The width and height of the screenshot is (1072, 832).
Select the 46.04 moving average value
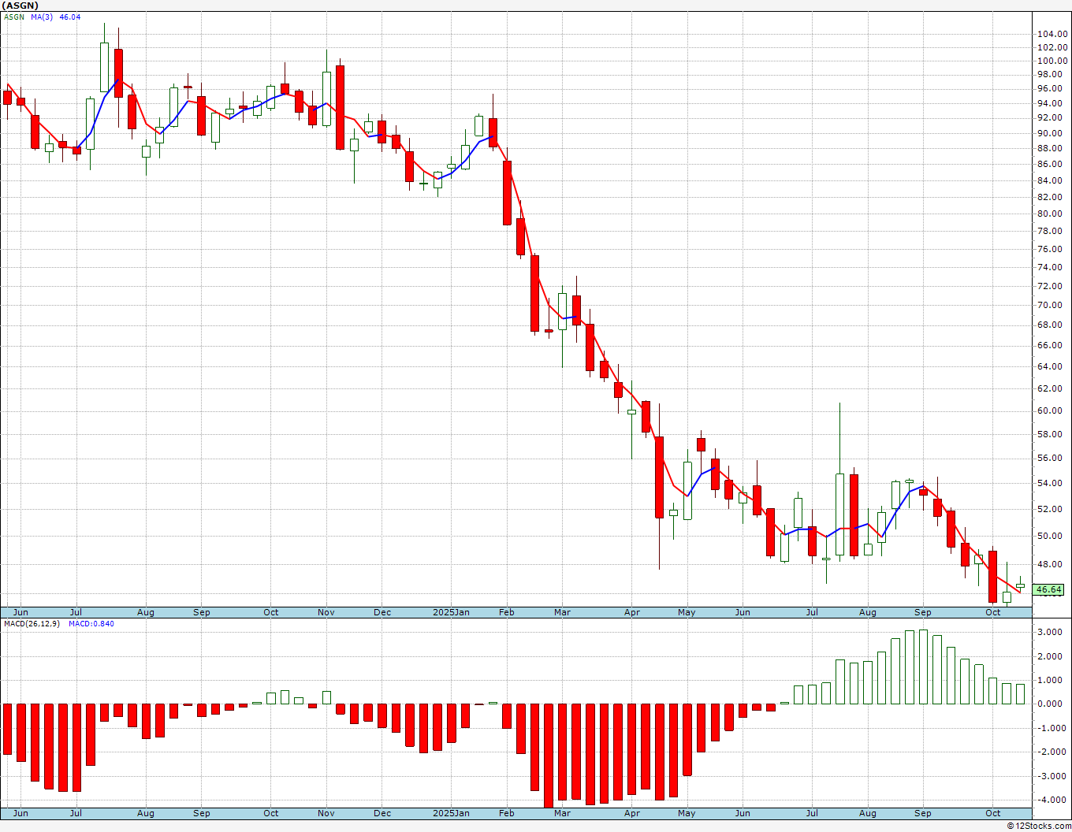70,17
